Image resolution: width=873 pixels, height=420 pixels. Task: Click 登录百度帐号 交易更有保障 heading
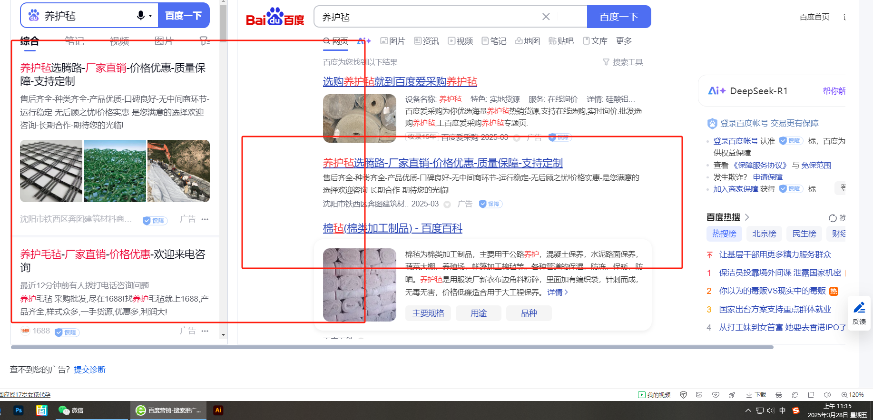pyautogui.click(x=769, y=124)
